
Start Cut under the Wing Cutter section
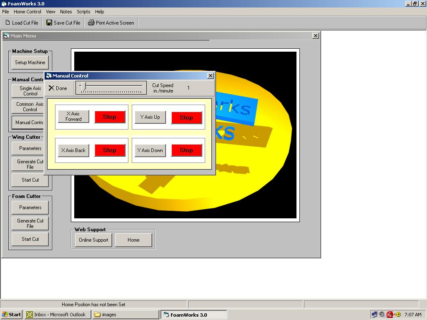(x=30, y=180)
